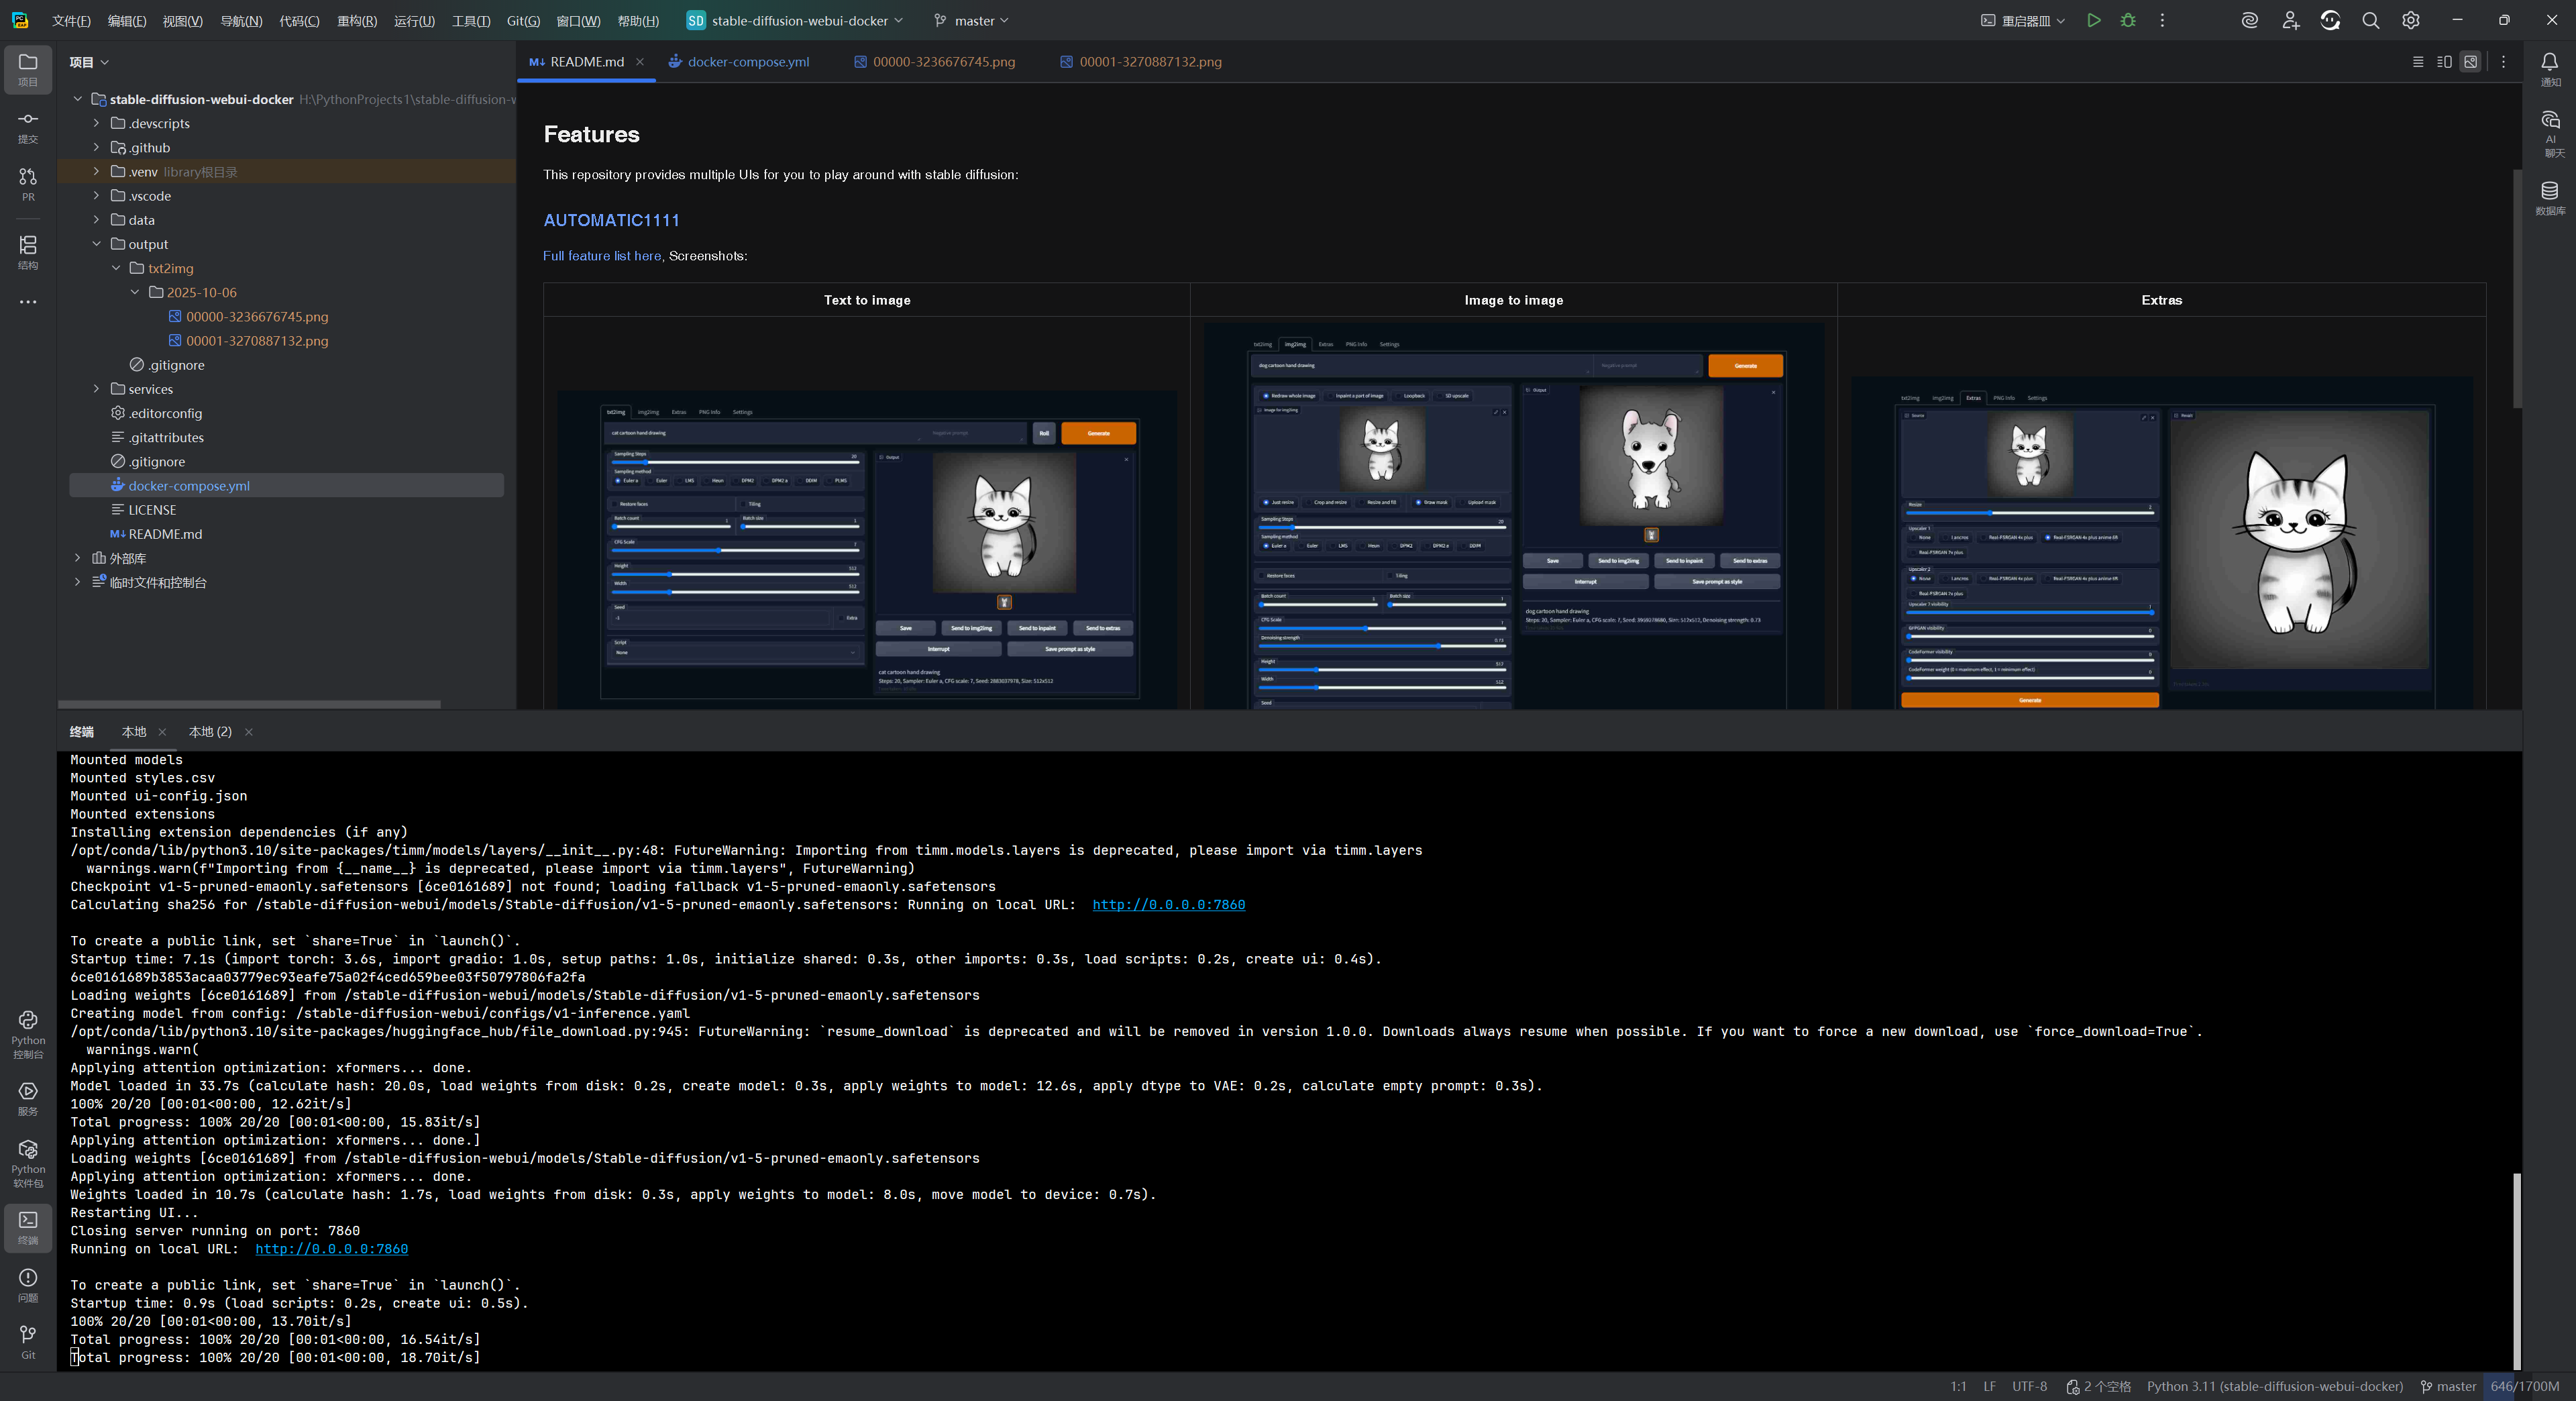Click the green Run button
Screen dimensions: 2576x1401
click(x=2093, y=20)
